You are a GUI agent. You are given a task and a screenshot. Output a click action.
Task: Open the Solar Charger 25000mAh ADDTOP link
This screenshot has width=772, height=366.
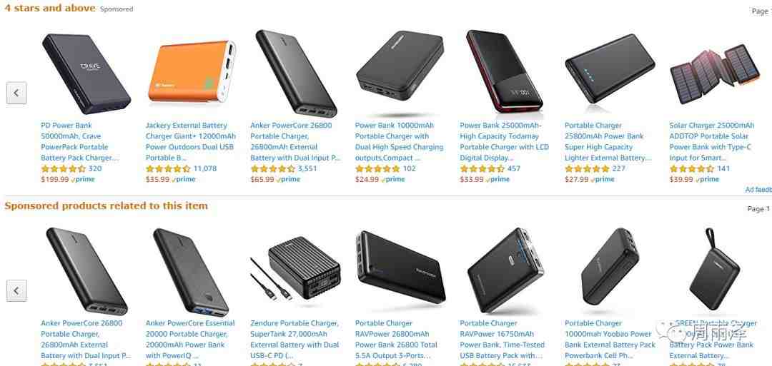[x=711, y=141]
